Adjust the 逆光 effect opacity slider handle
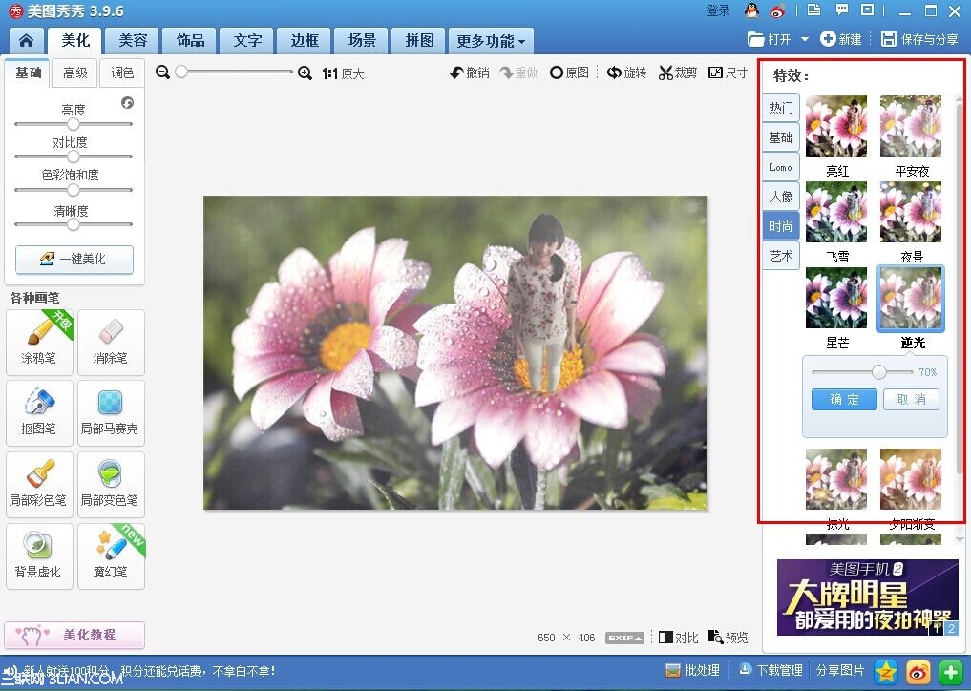The image size is (971, 691). pos(878,372)
